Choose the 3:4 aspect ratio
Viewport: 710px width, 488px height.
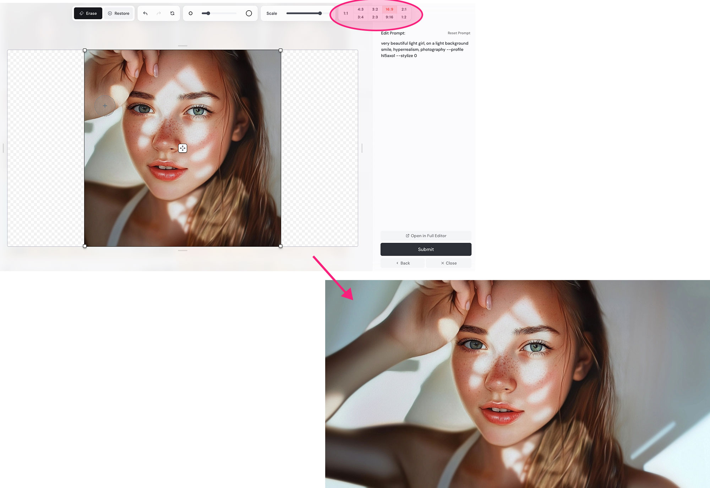tap(361, 17)
